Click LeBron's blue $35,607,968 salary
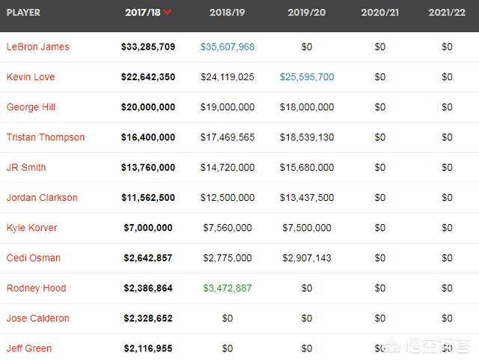Viewport: 479px width, 362px height. point(228,46)
